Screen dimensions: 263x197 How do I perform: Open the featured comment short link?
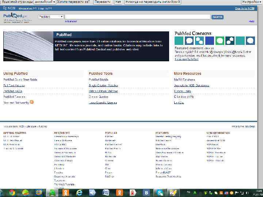[186, 59]
